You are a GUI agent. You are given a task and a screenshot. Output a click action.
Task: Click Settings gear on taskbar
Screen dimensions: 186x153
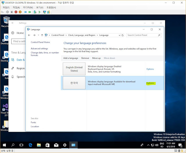pos(65,145)
